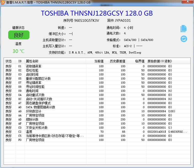This screenshot has width=194, height=168.
Task: Select the 通电时间 row with ID 09
Action: tap(97, 91)
